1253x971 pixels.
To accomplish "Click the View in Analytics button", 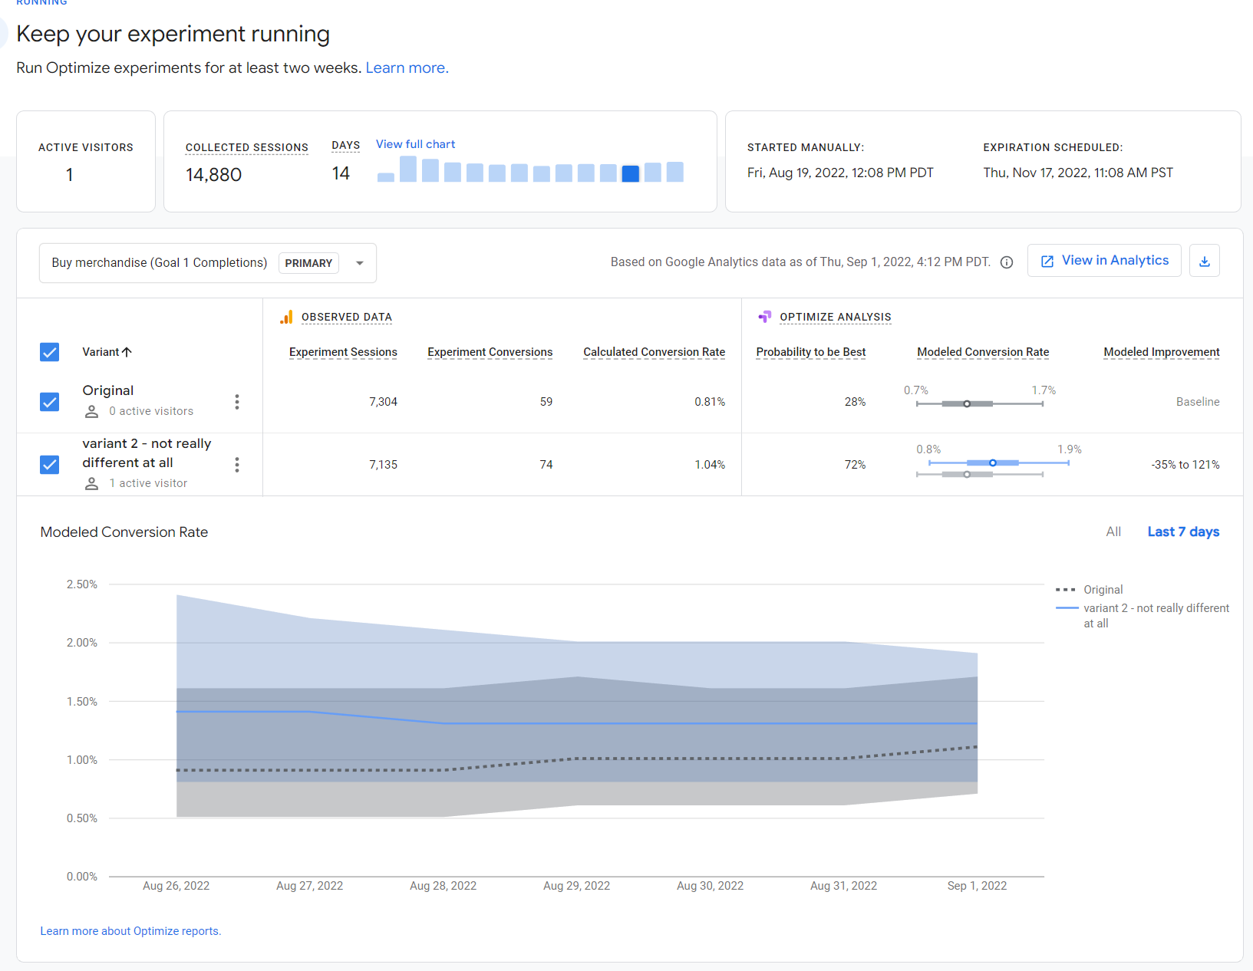I will [x=1104, y=261].
